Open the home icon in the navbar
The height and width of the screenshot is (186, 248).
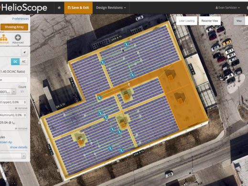click(59, 8)
